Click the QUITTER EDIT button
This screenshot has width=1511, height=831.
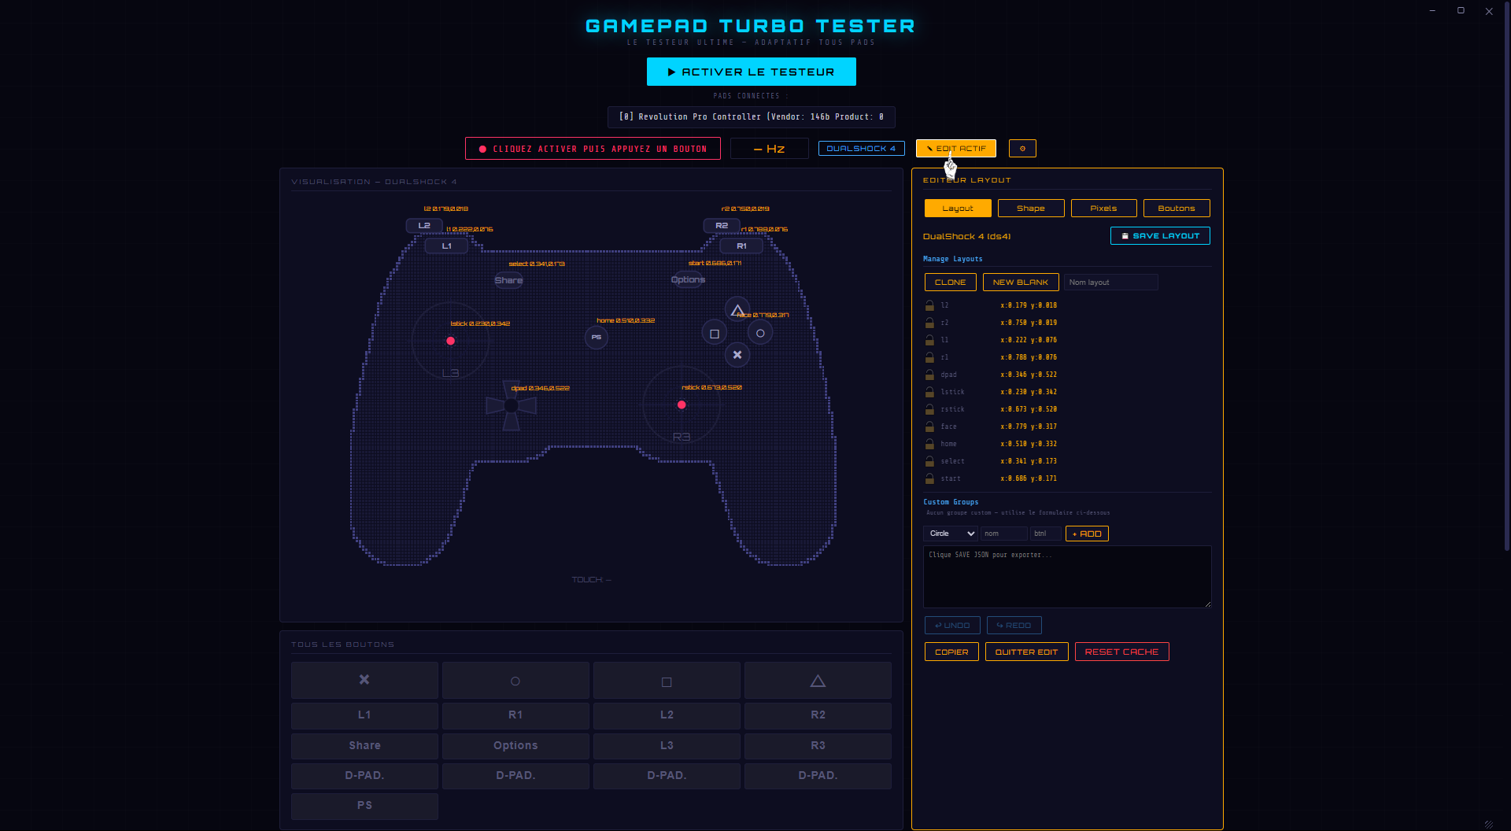(x=1026, y=652)
